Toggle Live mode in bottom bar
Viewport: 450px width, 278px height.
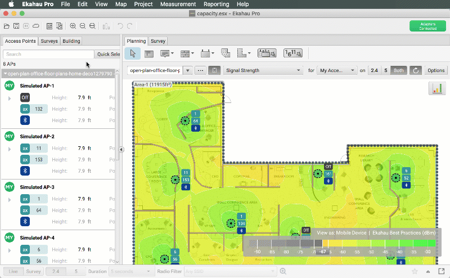pos(13,271)
